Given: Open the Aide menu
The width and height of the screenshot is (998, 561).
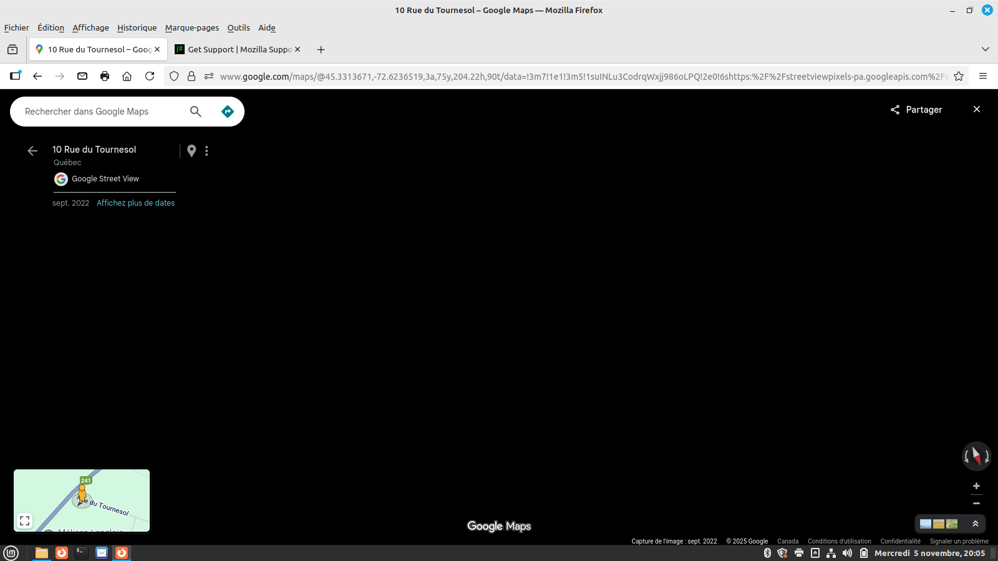Looking at the screenshot, I should (x=267, y=28).
